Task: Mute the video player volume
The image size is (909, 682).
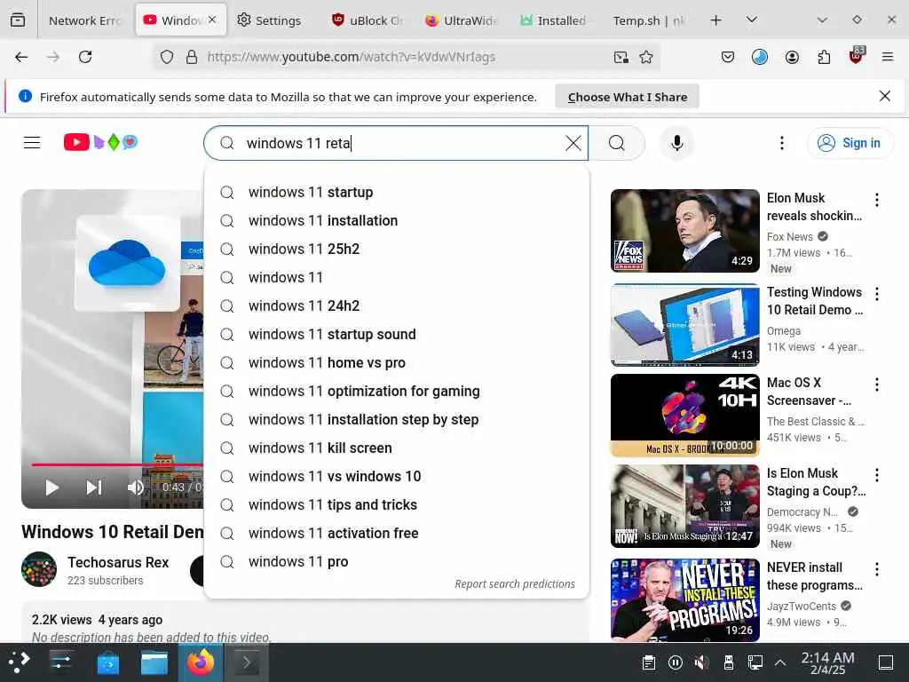Action: point(136,488)
